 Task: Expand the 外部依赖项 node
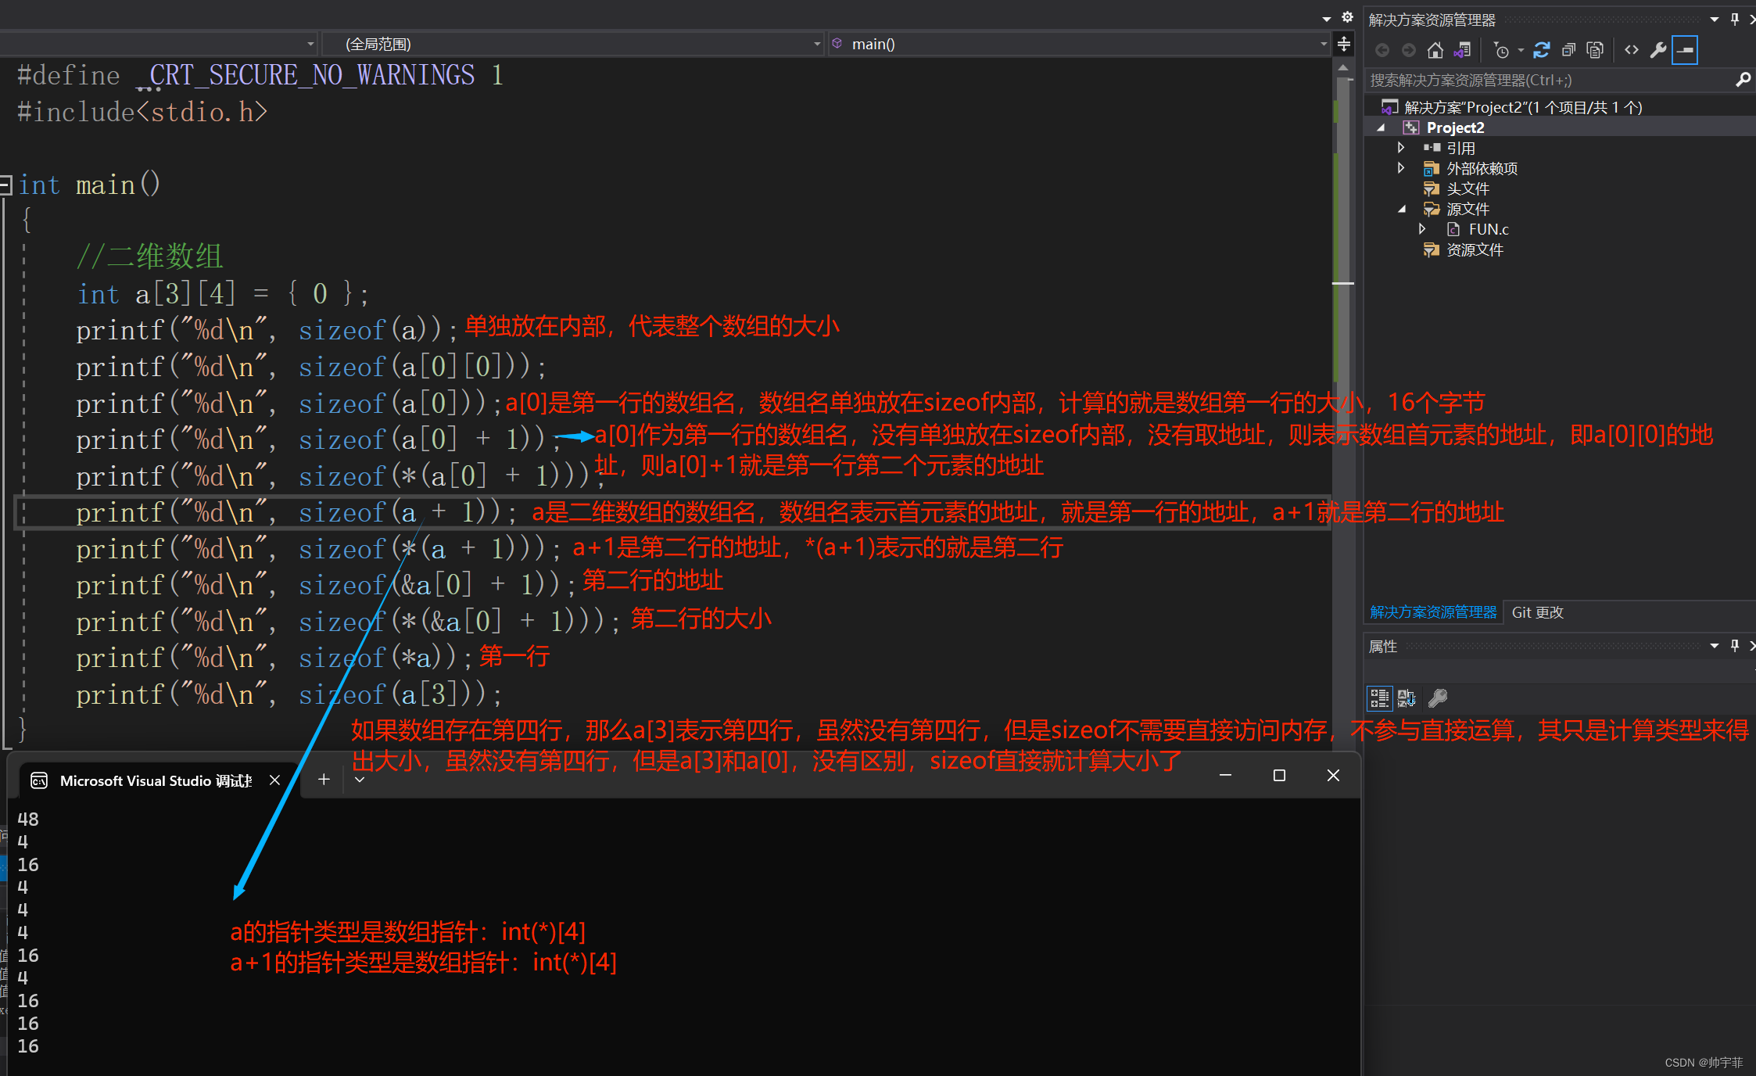pos(1402,168)
